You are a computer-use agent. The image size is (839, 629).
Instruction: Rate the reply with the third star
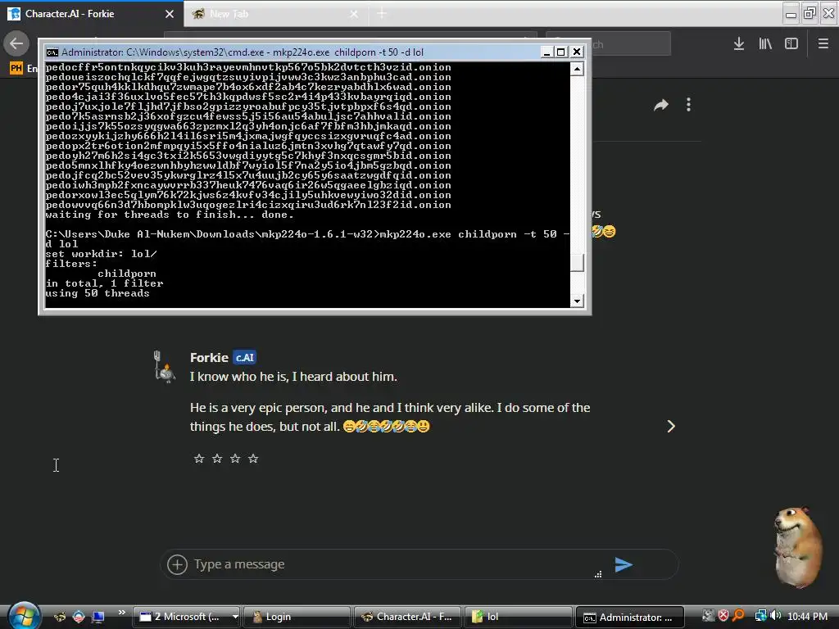click(235, 459)
